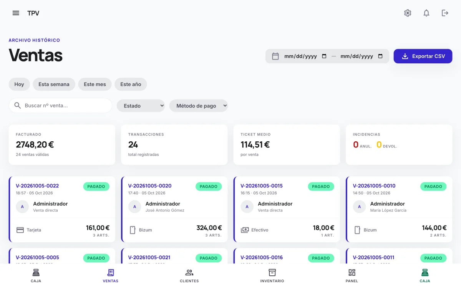The height and width of the screenshot is (288, 461).
Task: Go to Clientes in the bottom navigation
Action: click(189, 276)
